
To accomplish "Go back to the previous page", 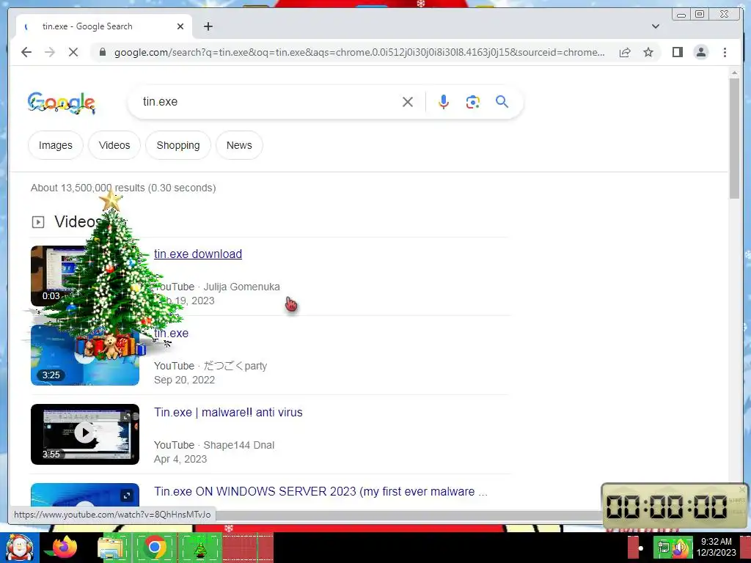I will pos(26,52).
